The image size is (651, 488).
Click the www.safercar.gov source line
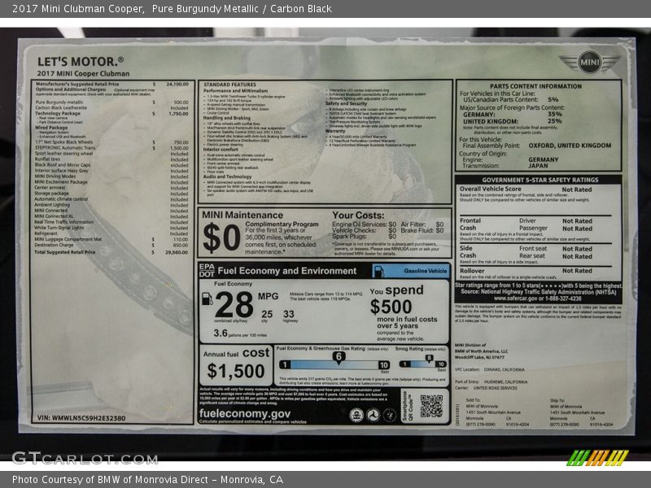tap(538, 298)
